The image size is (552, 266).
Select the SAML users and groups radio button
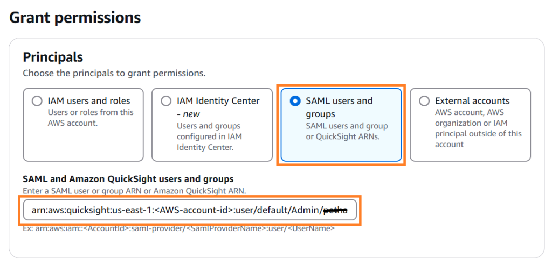pyautogui.click(x=295, y=101)
